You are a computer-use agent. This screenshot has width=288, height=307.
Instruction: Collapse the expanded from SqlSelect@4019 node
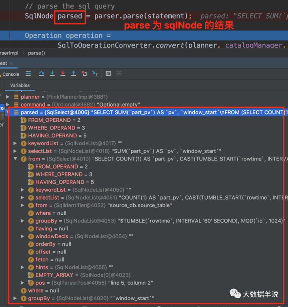[15, 158]
